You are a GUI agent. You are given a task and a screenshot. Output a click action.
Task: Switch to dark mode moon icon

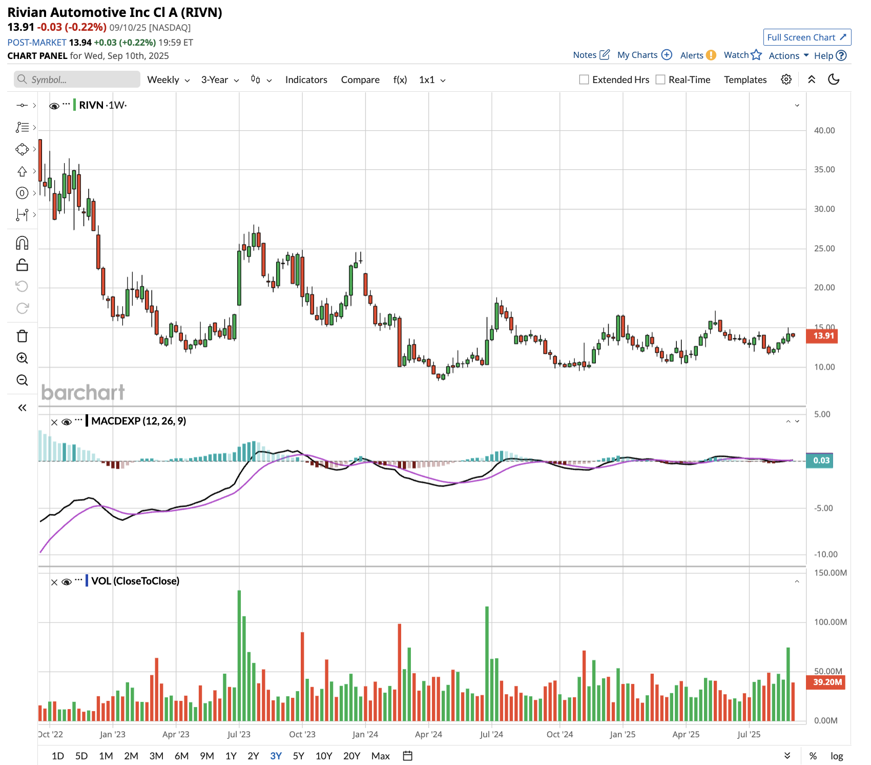[834, 79]
